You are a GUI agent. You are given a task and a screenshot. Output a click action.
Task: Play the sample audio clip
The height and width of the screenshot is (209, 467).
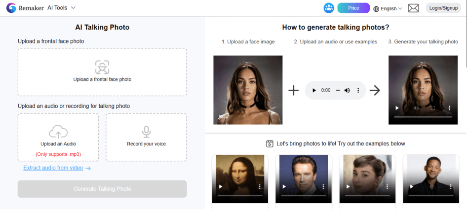(x=313, y=90)
